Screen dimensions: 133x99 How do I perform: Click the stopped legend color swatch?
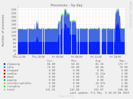5,70
